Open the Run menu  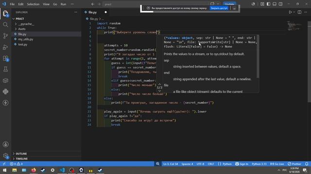[63, 4]
